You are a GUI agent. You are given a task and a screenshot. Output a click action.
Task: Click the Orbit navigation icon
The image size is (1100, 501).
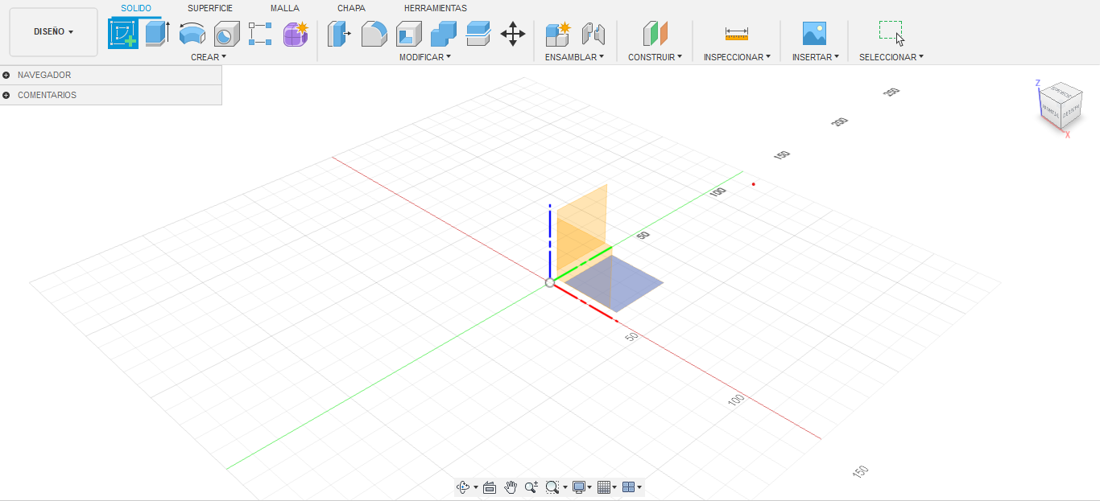(463, 487)
